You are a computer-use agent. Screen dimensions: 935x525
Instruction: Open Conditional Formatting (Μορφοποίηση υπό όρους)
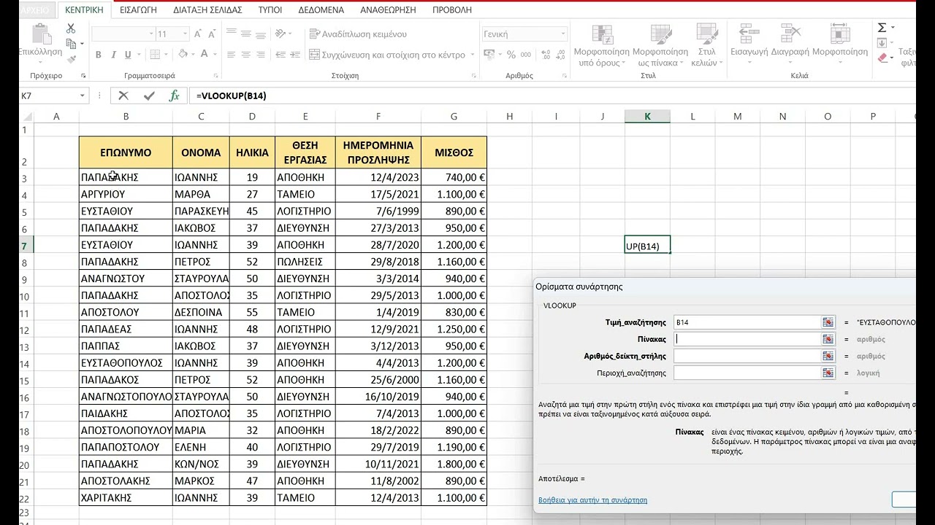pyautogui.click(x=602, y=45)
